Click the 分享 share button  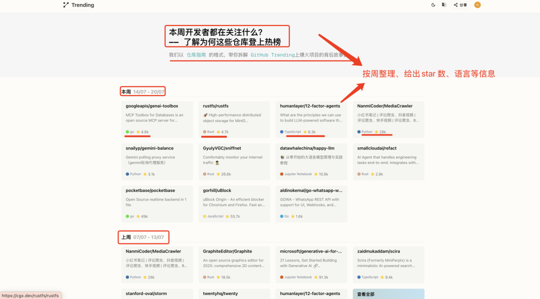(460, 5)
